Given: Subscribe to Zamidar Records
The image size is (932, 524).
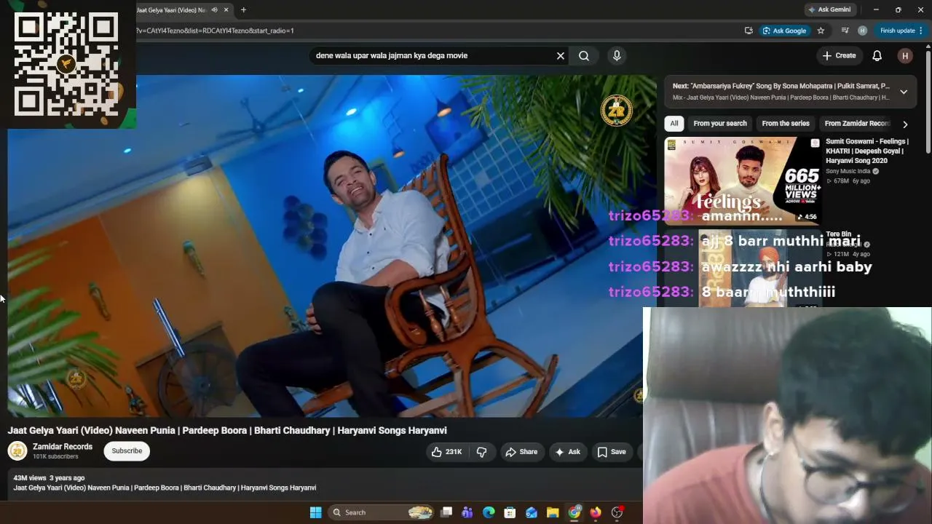Looking at the screenshot, I should [x=127, y=451].
